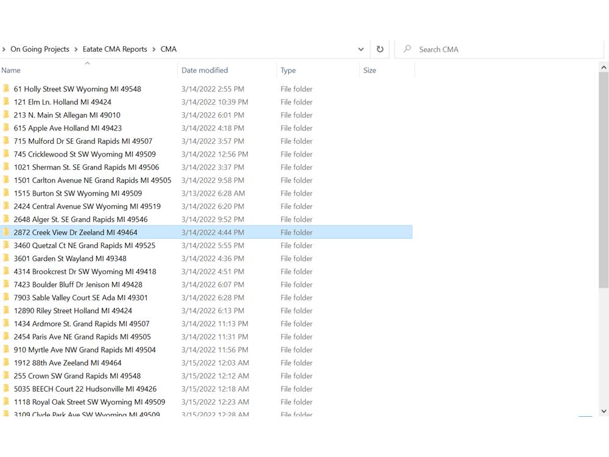Viewport: 609px width, 457px height.
Task: Click the vertical scrollbar thumb
Action: pyautogui.click(x=604, y=180)
